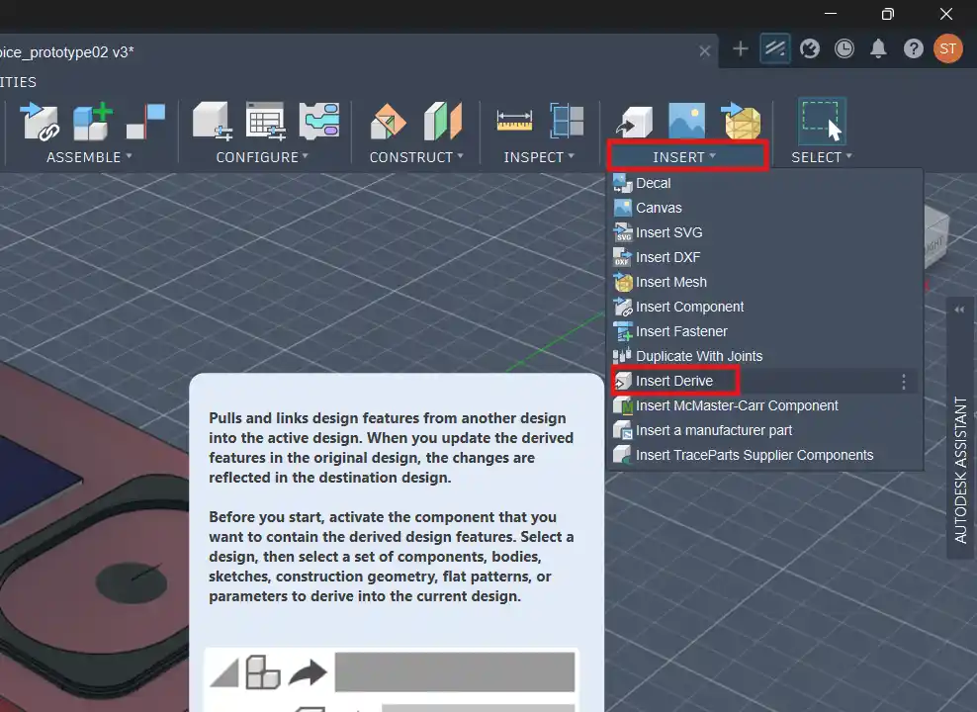Screen dimensions: 977x712
Task: Open the ST user profile avatar
Action: tap(948, 48)
